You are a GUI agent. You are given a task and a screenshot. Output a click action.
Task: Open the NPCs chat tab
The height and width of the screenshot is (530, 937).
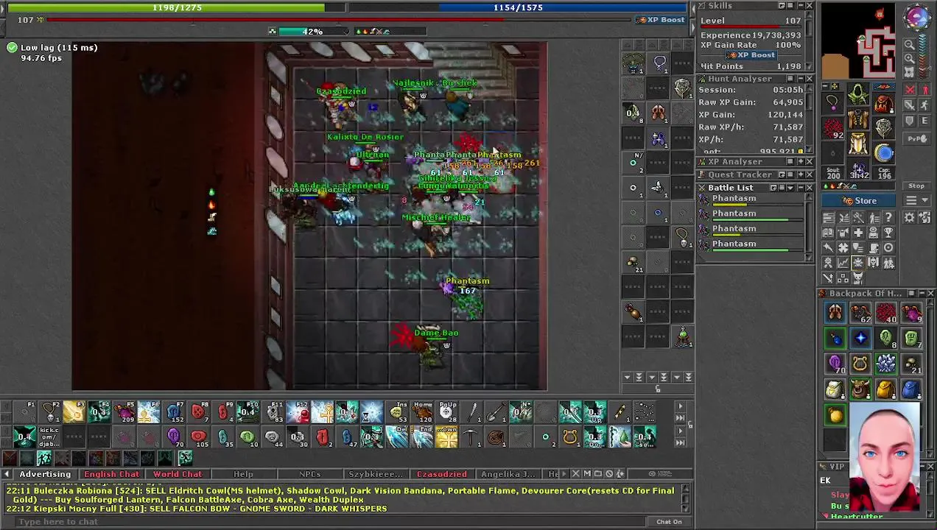309,474
